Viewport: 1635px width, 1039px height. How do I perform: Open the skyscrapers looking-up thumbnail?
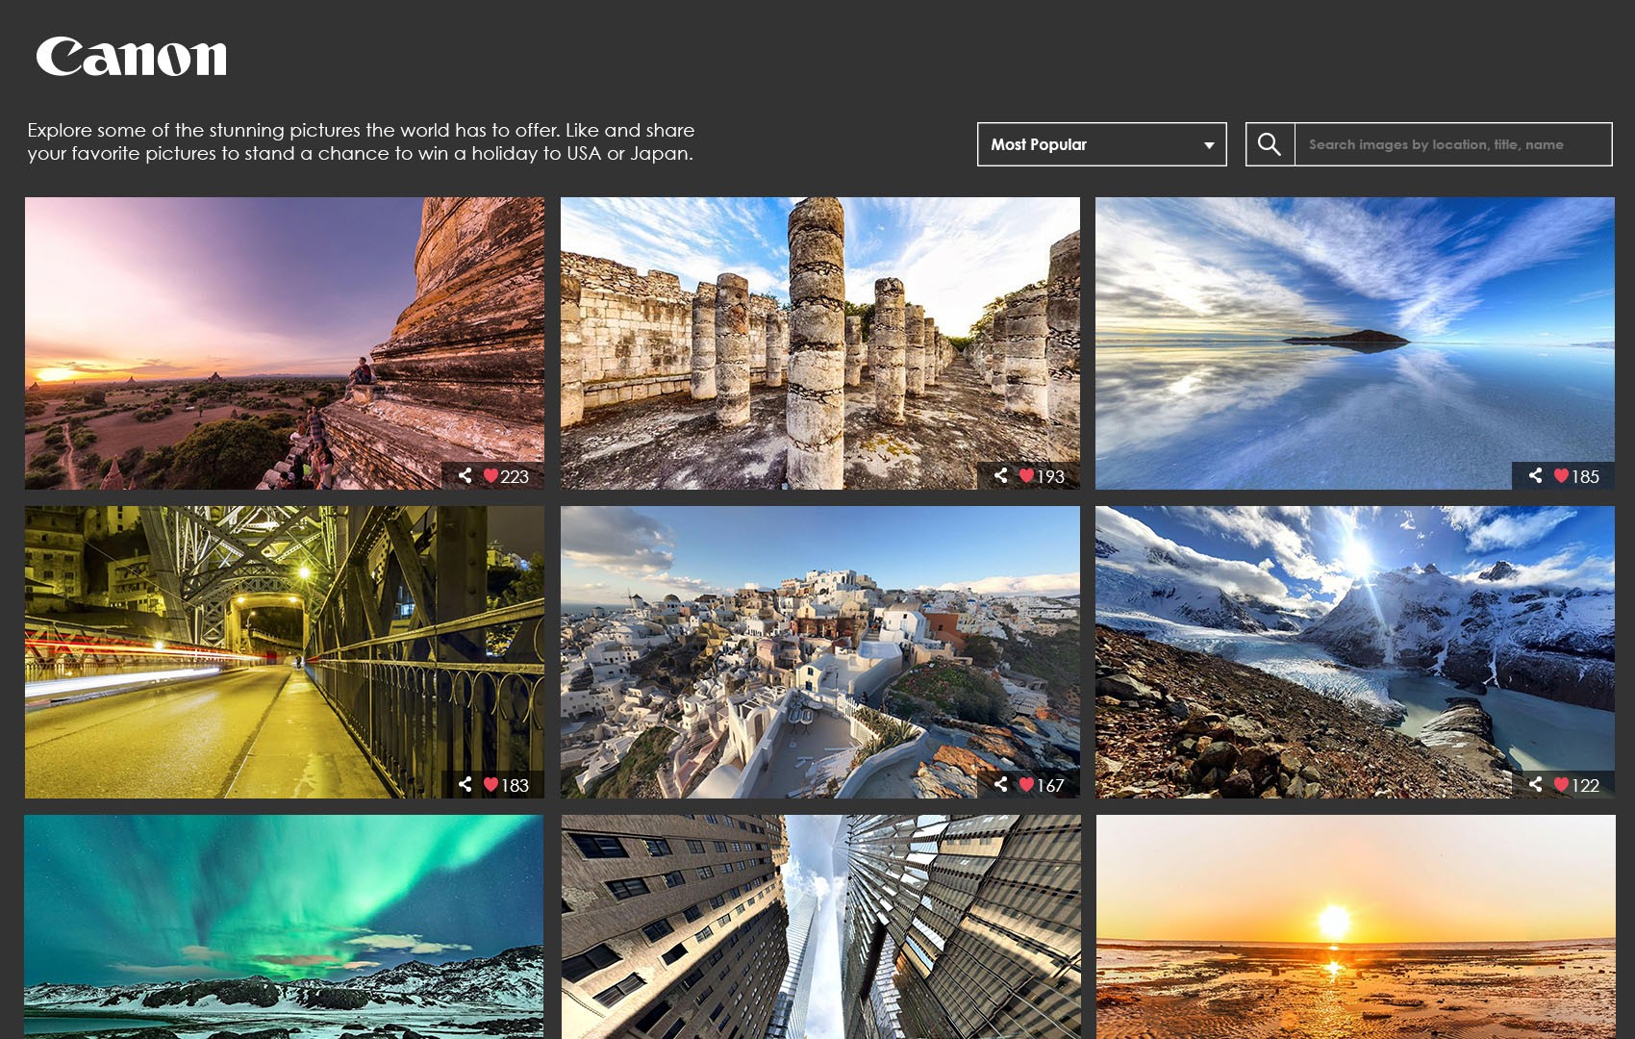point(820,926)
